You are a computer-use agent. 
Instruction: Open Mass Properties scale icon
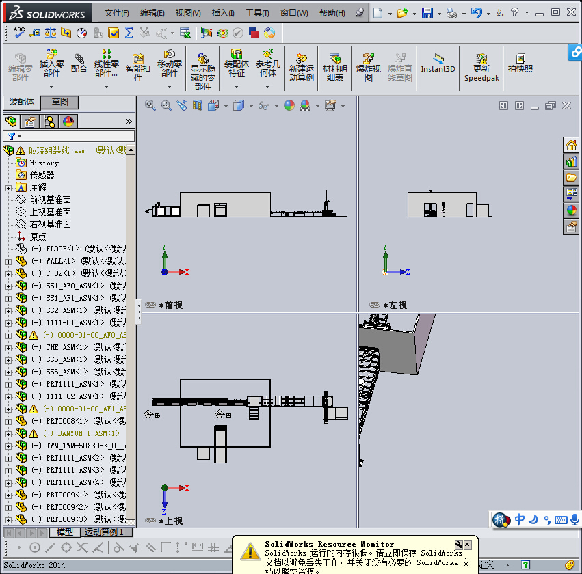(x=51, y=33)
